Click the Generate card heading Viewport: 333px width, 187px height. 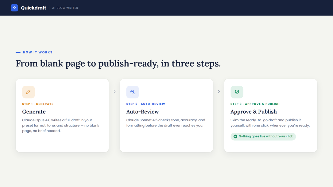[x=34, y=112]
